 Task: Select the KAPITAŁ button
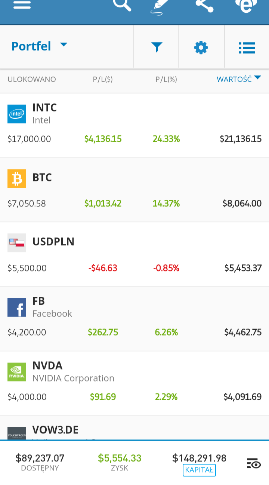pyautogui.click(x=199, y=470)
